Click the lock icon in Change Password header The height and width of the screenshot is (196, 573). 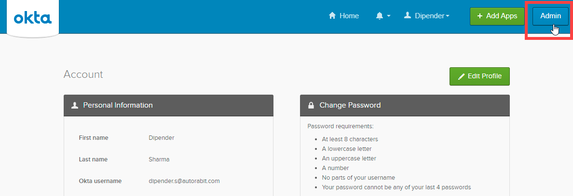click(x=311, y=105)
